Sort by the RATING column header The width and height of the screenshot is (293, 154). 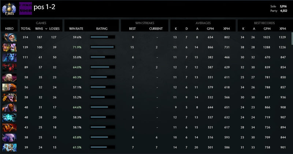click(102, 28)
